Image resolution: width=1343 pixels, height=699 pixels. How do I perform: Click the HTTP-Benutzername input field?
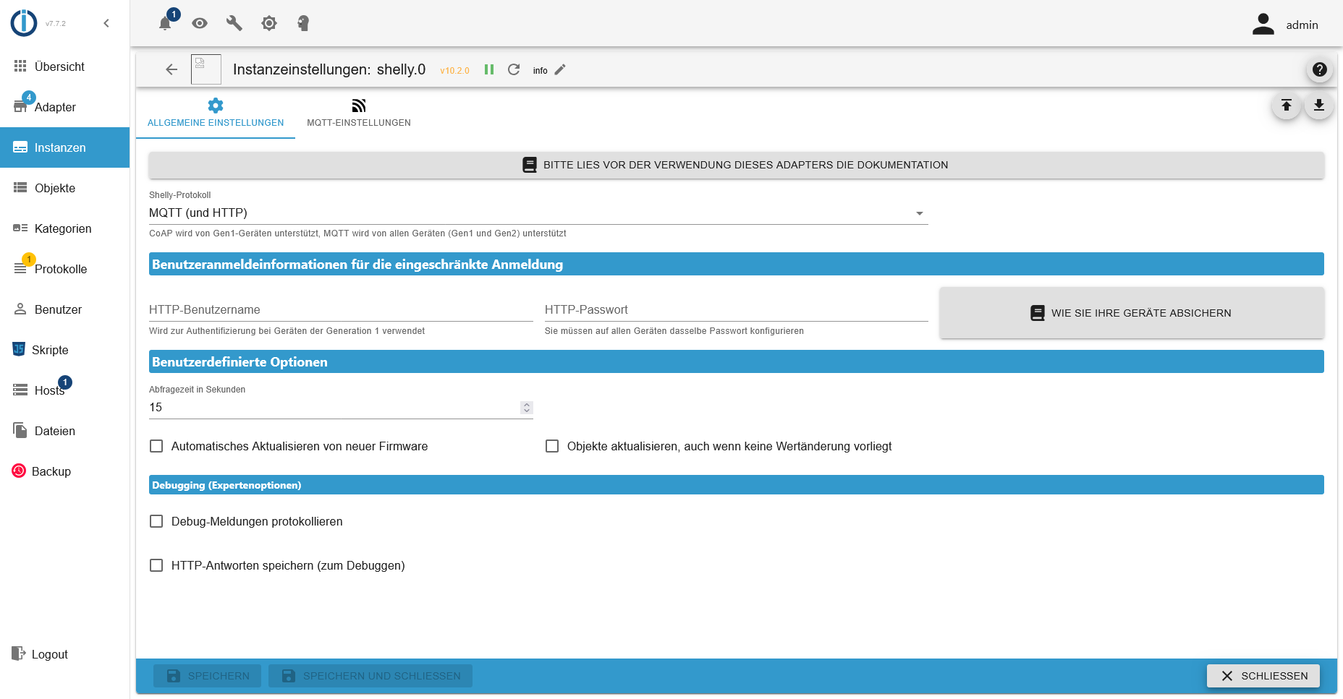pos(341,310)
